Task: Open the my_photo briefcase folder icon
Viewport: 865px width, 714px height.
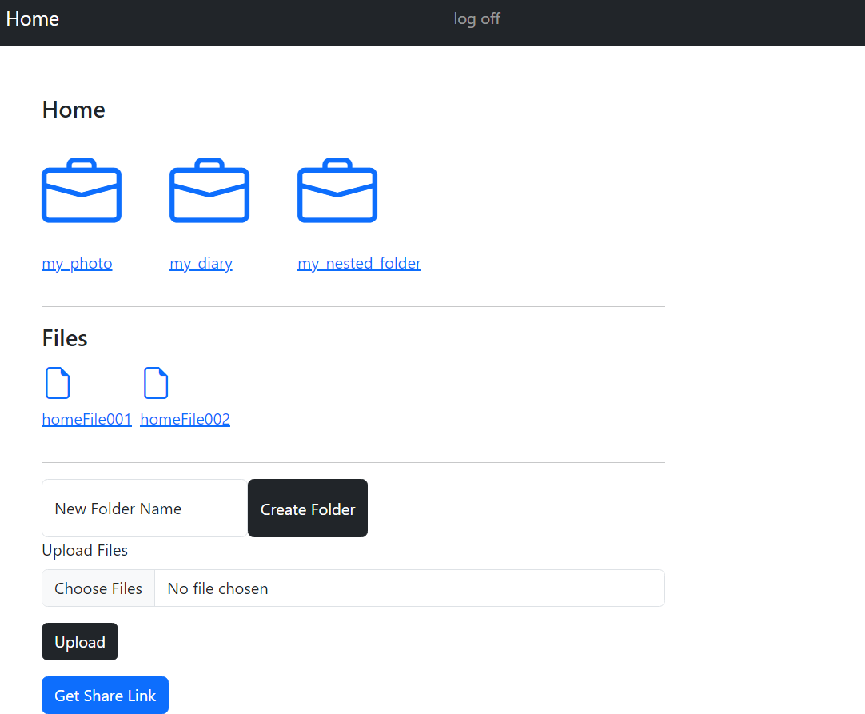Action: coord(82,190)
